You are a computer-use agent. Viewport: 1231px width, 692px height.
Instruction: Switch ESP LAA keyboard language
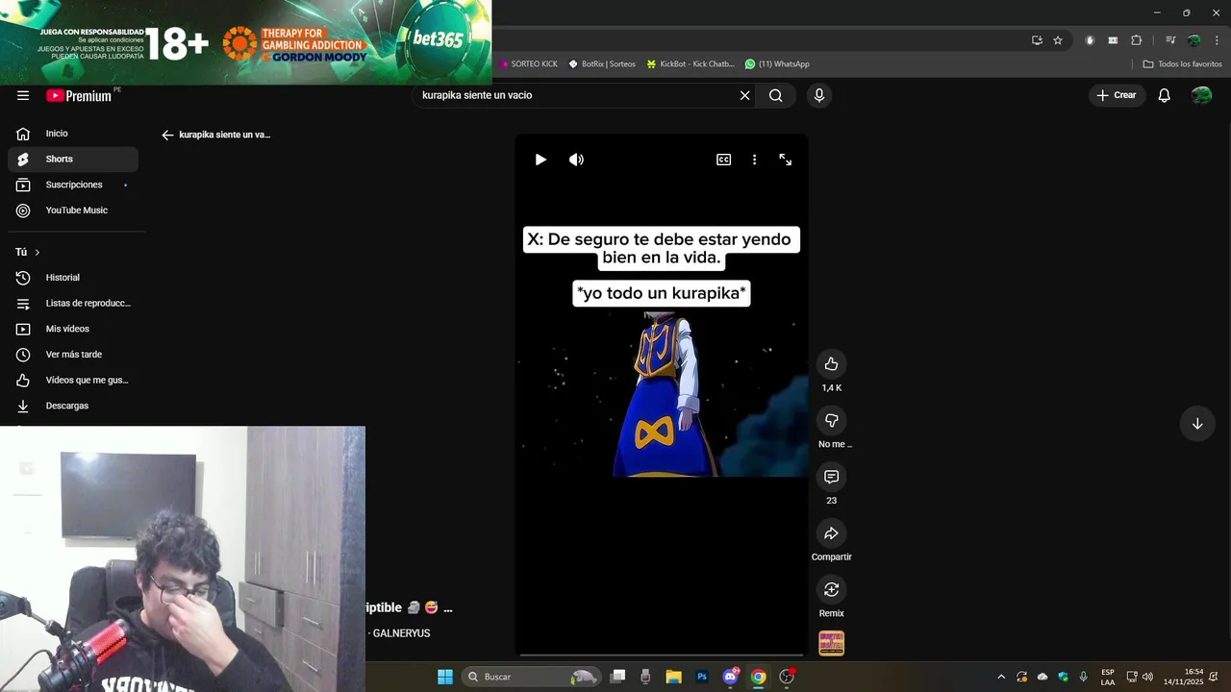click(x=1108, y=677)
